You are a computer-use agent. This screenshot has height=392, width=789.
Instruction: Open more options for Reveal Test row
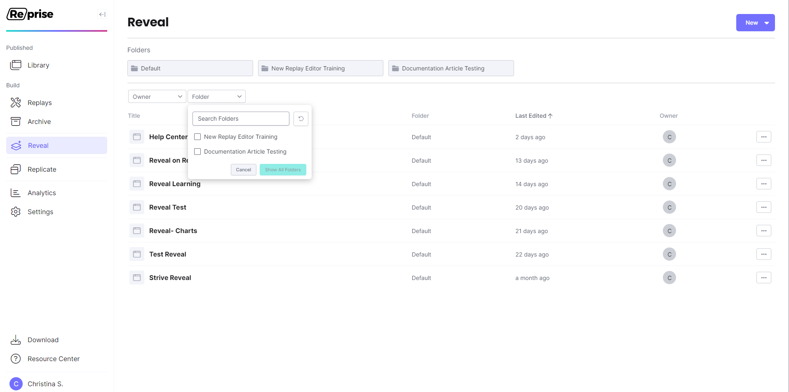click(x=764, y=207)
